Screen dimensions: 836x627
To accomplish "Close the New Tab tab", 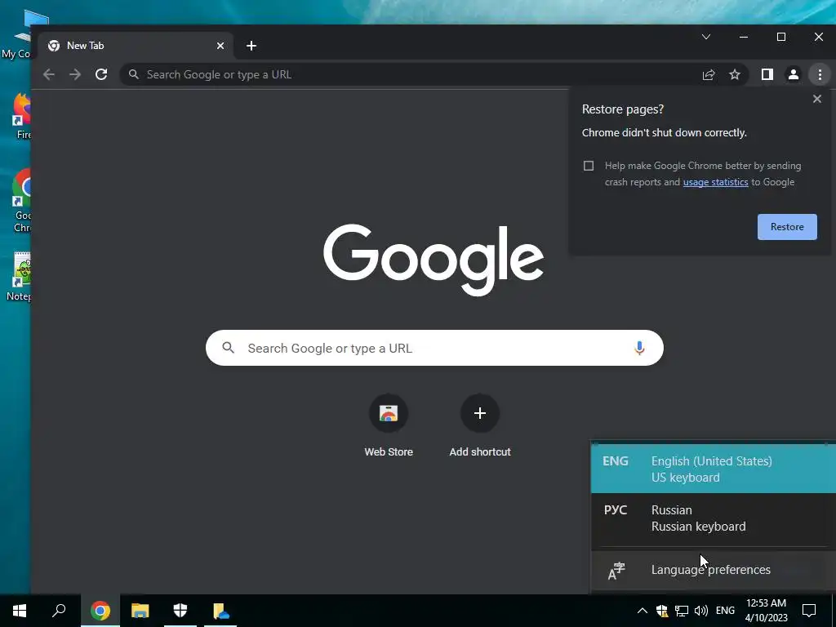I will pos(220,46).
